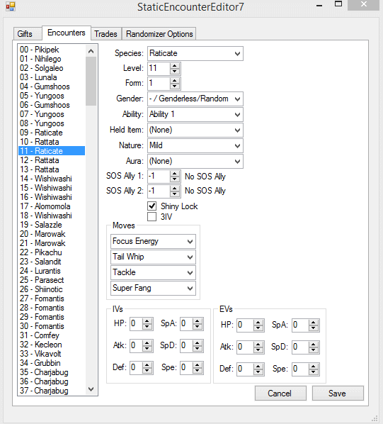Image resolution: width=383 pixels, height=424 pixels.
Task: Select '33 - Vikavolt' entry
Action: pyautogui.click(x=52, y=354)
